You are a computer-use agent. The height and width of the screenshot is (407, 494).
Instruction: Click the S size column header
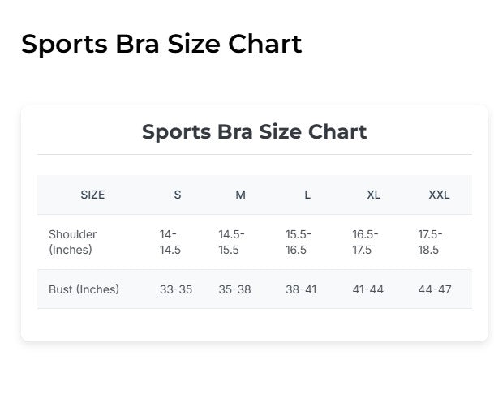point(178,195)
